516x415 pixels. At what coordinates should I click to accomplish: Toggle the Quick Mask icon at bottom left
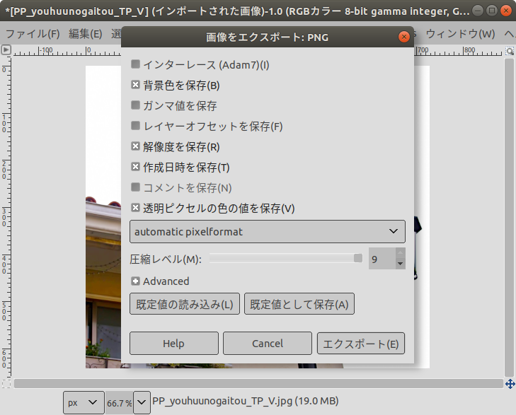(6, 384)
